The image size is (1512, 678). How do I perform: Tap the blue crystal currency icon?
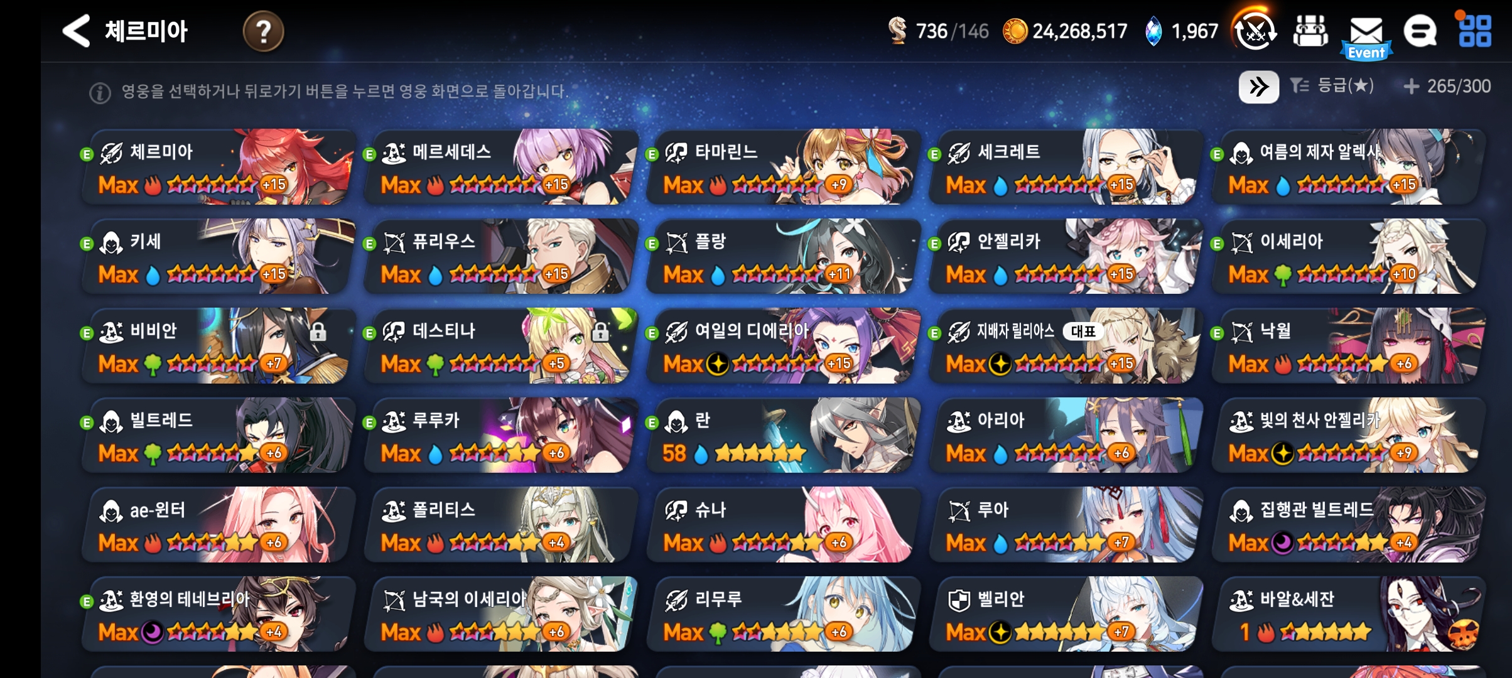[1153, 31]
